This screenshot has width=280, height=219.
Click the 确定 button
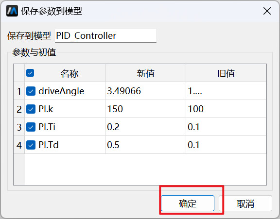point(188,203)
